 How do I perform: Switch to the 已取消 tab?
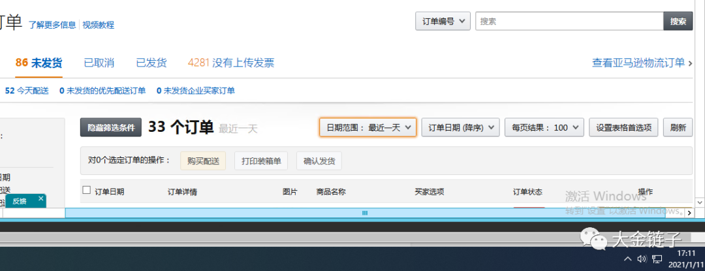99,63
